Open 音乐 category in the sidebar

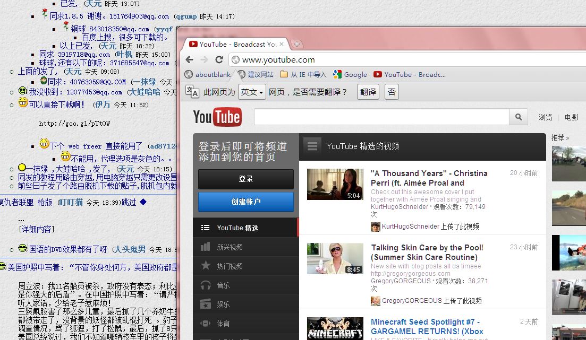pyautogui.click(x=245, y=285)
